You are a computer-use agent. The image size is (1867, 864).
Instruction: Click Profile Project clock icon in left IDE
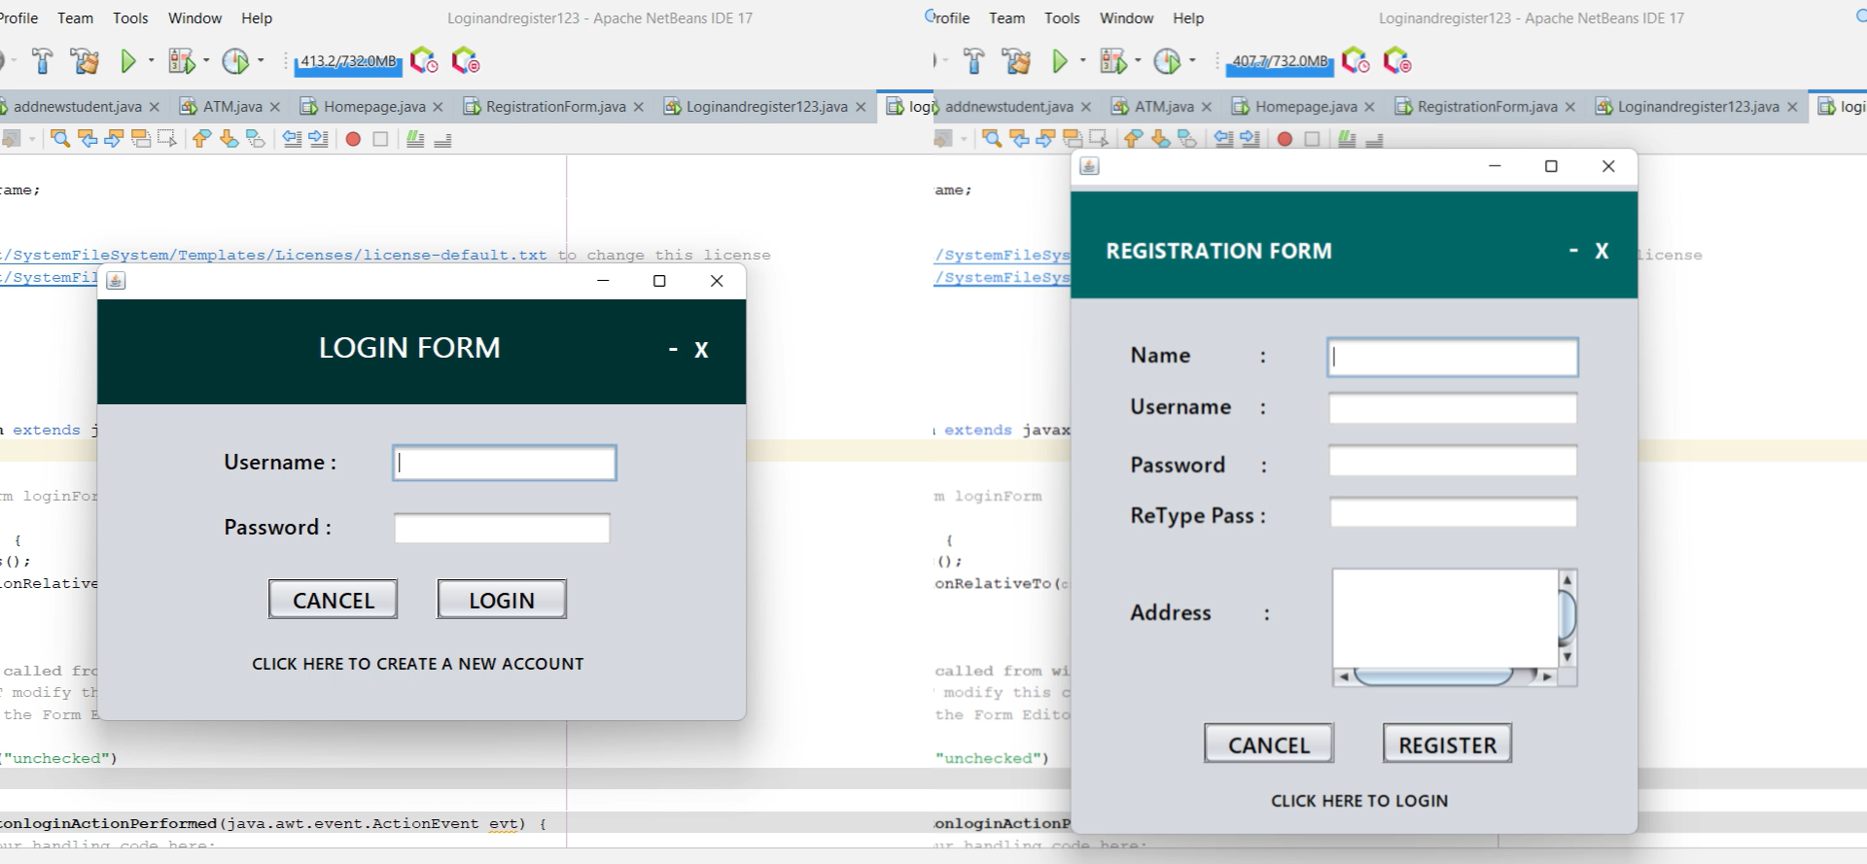(x=235, y=61)
